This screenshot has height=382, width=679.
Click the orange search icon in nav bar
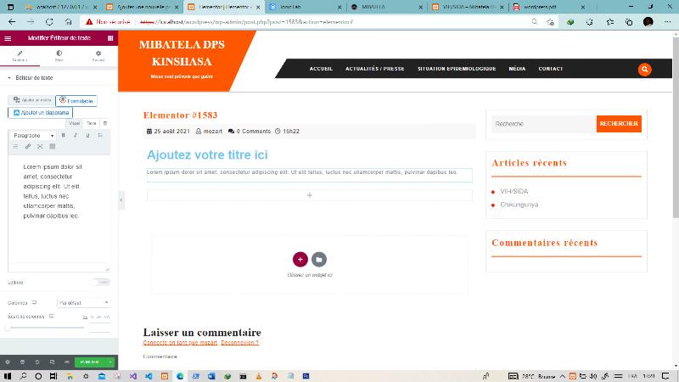pos(644,70)
